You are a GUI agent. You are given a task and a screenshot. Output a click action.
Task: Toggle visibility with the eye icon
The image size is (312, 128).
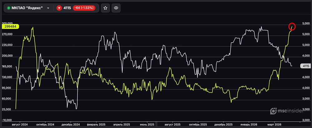pos(116,8)
